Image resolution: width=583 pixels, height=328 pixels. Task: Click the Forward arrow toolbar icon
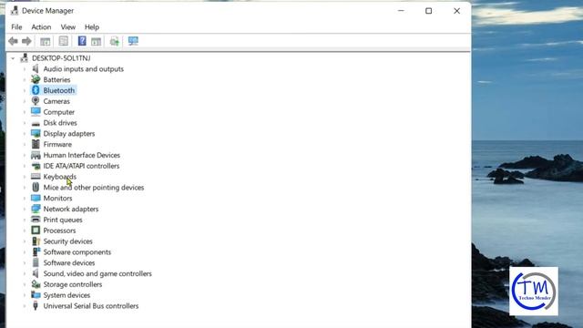[x=26, y=41]
